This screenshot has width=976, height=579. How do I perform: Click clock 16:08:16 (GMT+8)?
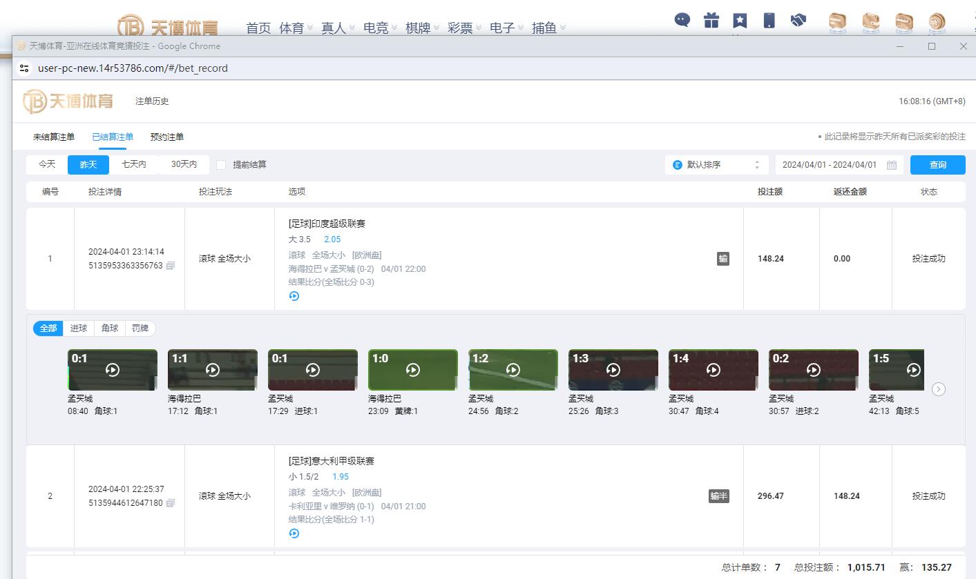932,101
